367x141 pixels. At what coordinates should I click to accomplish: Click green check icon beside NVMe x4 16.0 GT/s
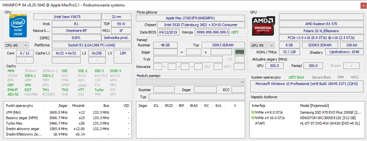click(253, 118)
